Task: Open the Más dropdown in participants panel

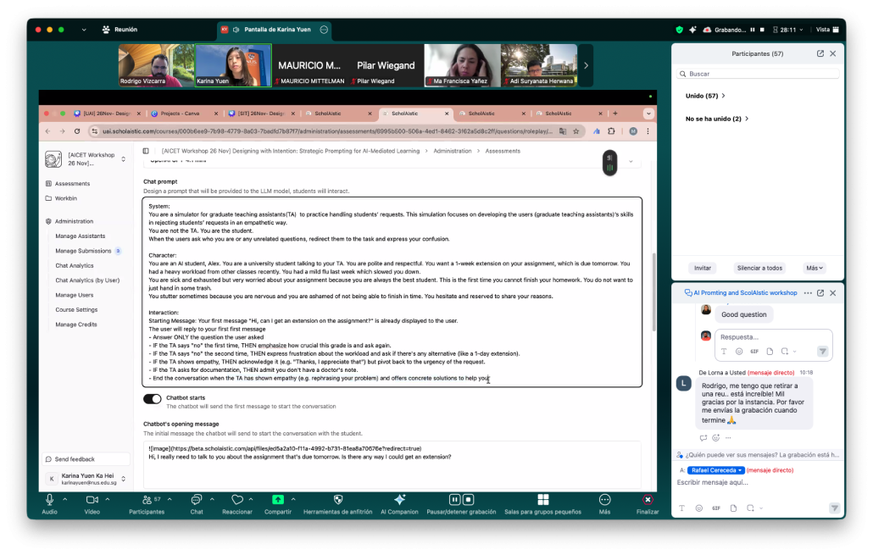Action: [815, 268]
